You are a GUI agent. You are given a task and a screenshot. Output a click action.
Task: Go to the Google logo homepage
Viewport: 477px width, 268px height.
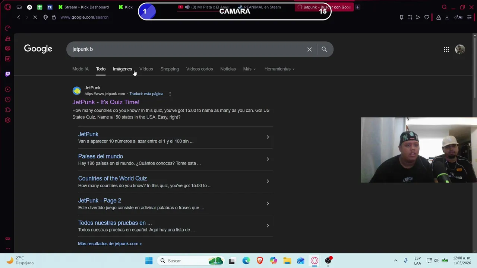tap(38, 49)
